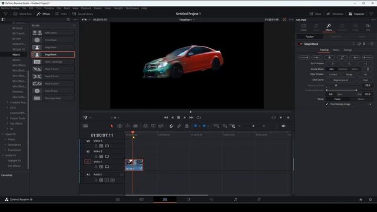Viewport: 377px width, 212px height.
Task: Select the Circle Mask effect
Action: [53, 40]
